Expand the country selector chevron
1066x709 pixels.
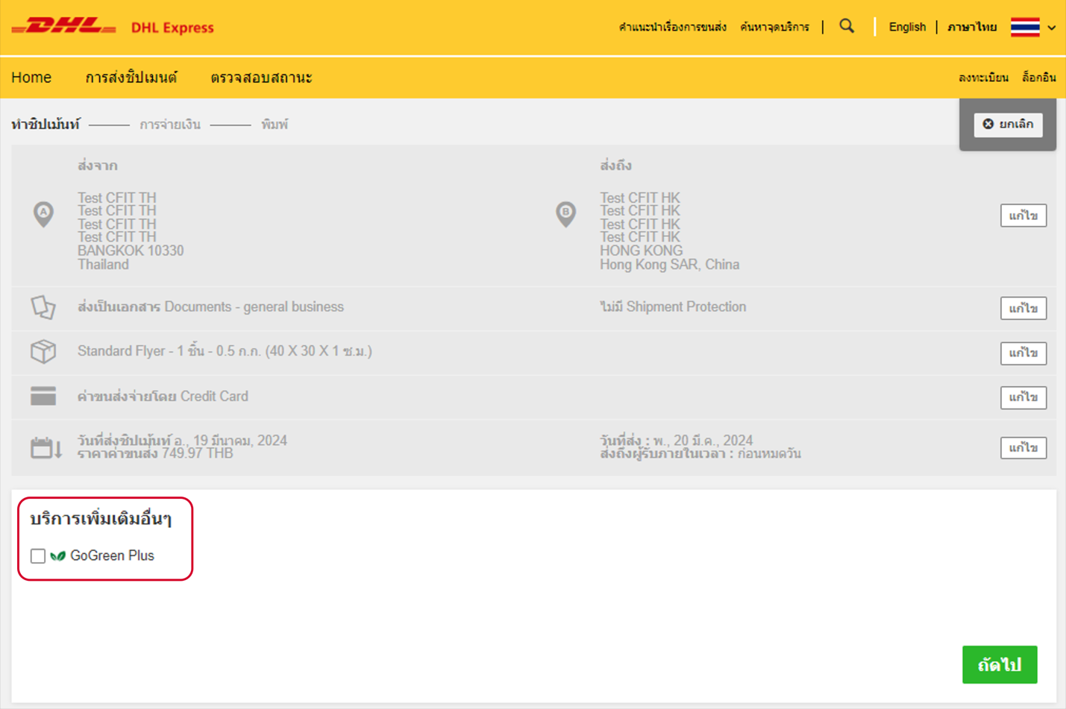point(1052,28)
